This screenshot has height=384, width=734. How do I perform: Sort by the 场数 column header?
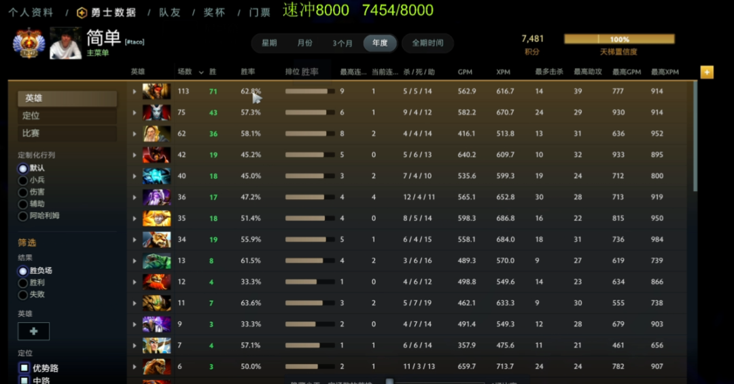pyautogui.click(x=185, y=71)
